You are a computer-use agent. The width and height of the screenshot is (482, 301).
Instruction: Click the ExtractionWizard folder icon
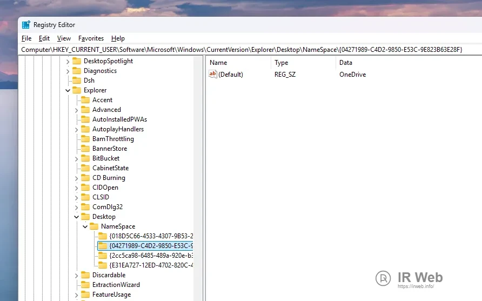point(85,285)
